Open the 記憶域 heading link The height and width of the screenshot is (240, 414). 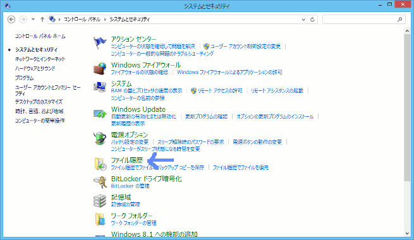(x=121, y=197)
